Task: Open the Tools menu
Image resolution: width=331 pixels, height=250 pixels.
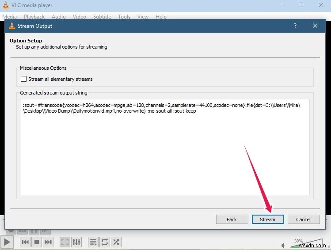Action: point(124,16)
